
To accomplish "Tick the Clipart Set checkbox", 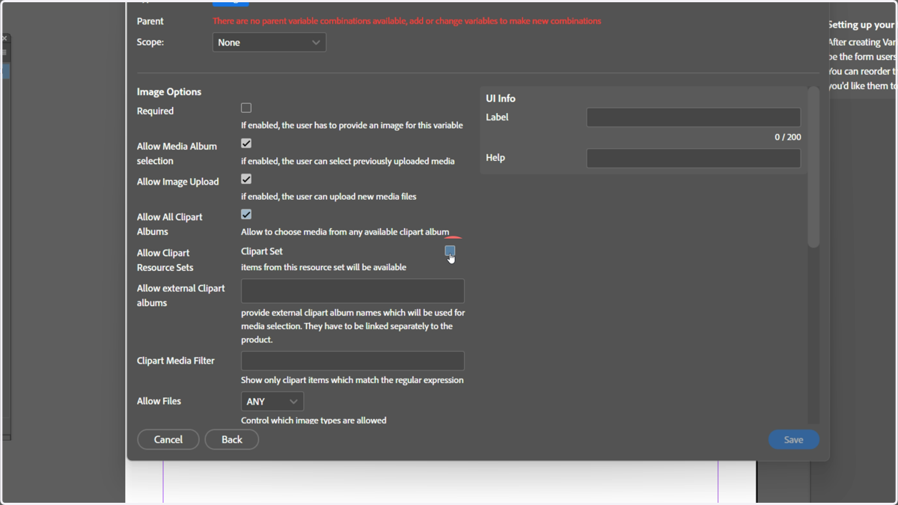I will coord(450,251).
